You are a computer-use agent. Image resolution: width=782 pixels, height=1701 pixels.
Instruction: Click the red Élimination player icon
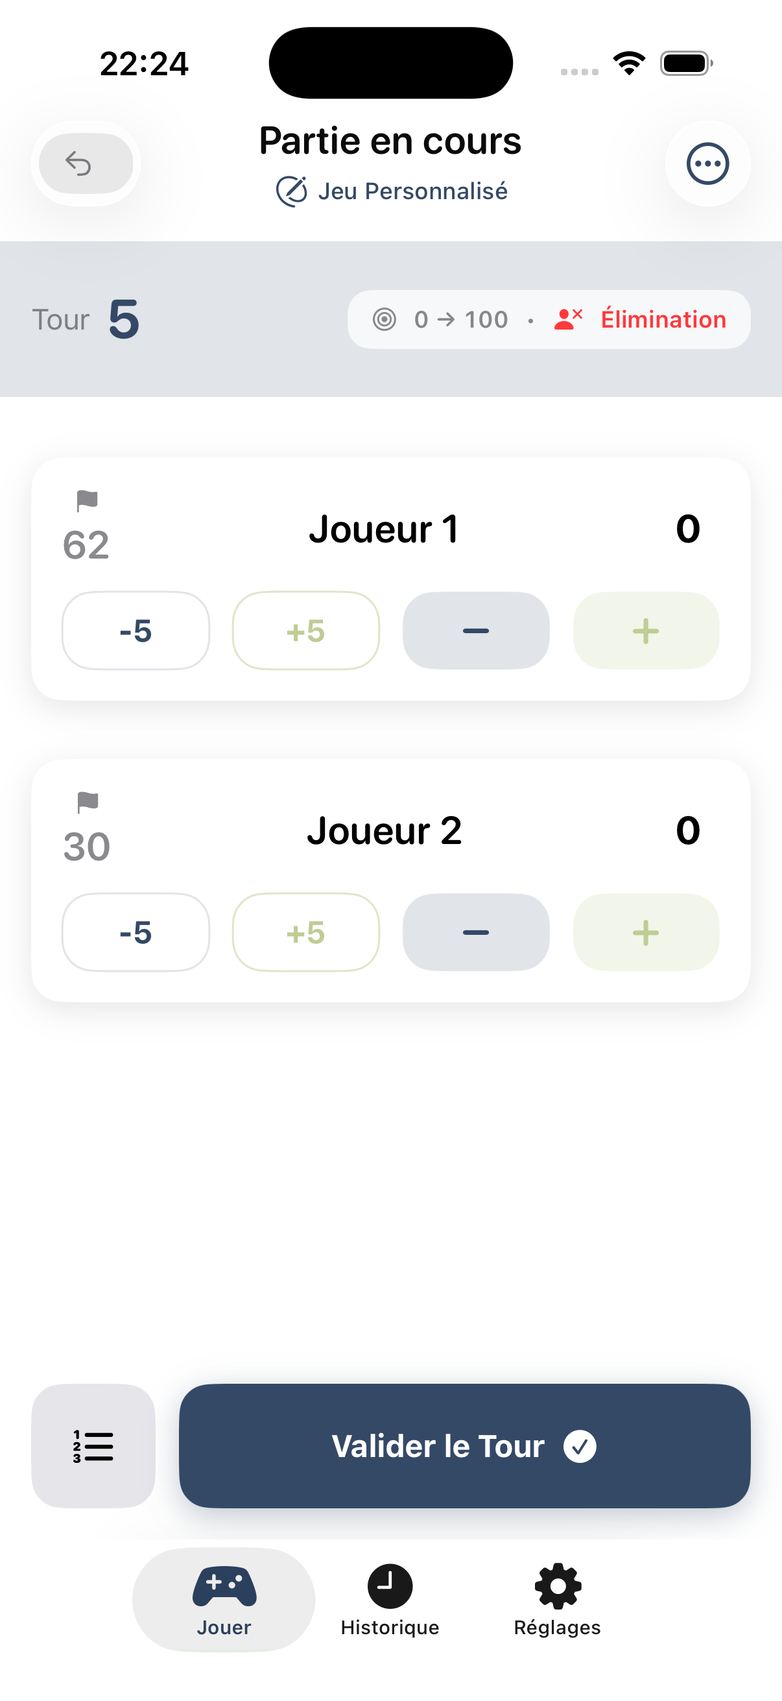[569, 319]
